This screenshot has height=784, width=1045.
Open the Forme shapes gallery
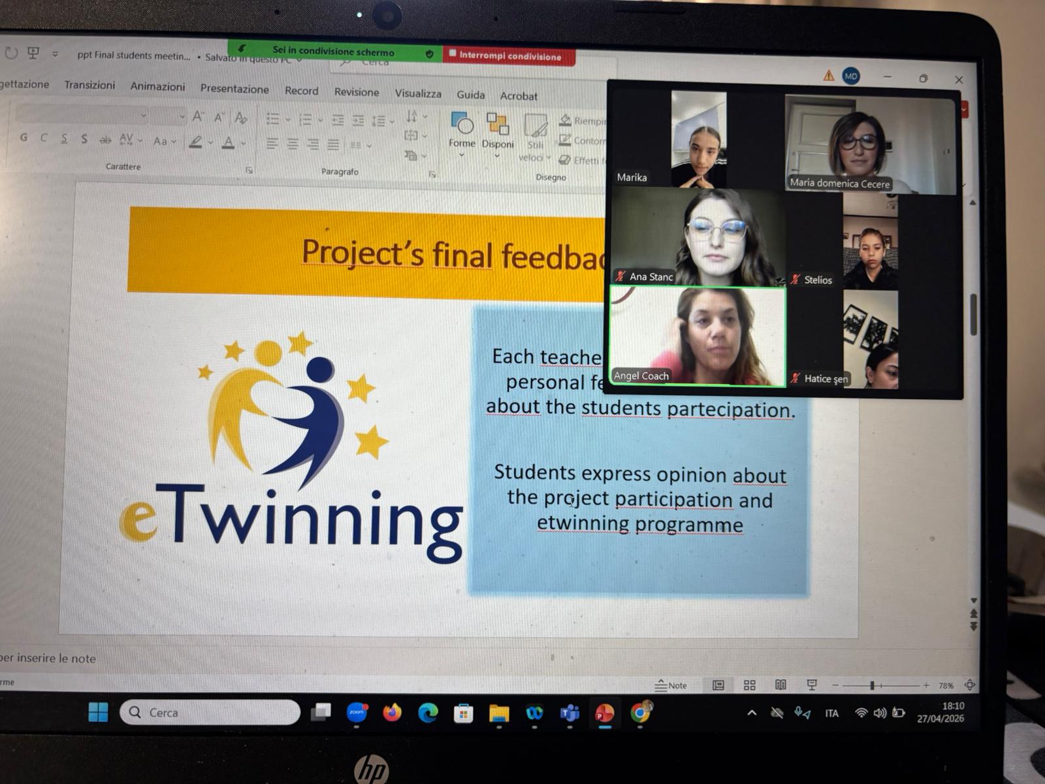pyautogui.click(x=462, y=134)
